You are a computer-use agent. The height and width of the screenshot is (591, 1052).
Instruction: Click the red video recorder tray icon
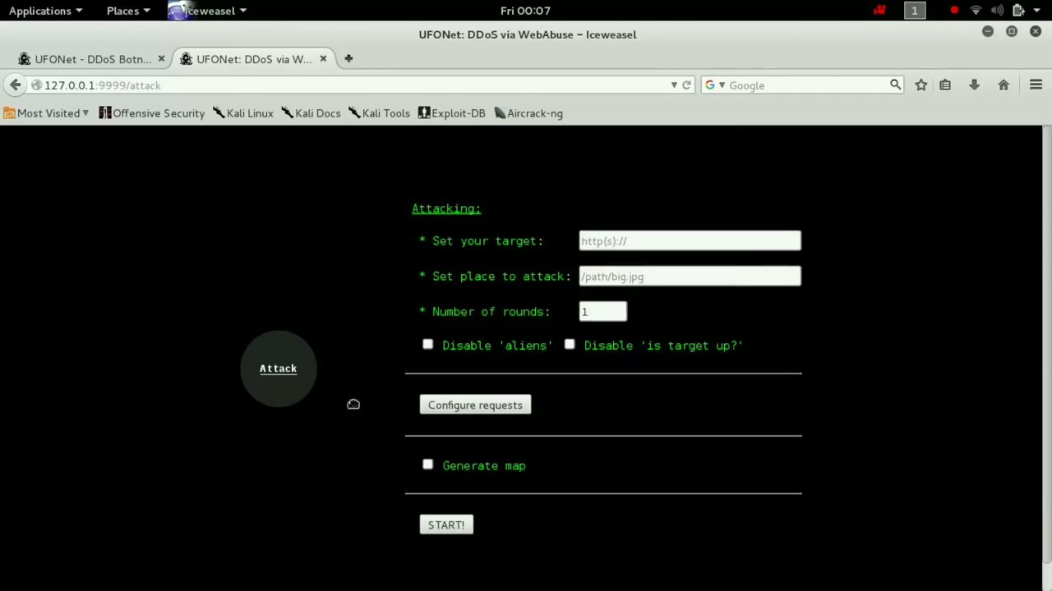(x=880, y=11)
